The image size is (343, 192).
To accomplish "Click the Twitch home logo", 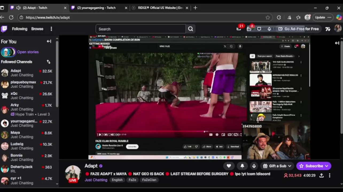I will coord(4,29).
